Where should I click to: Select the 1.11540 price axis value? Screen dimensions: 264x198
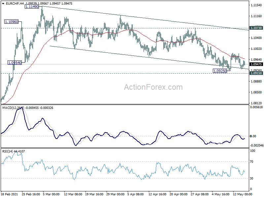click(256, 5)
